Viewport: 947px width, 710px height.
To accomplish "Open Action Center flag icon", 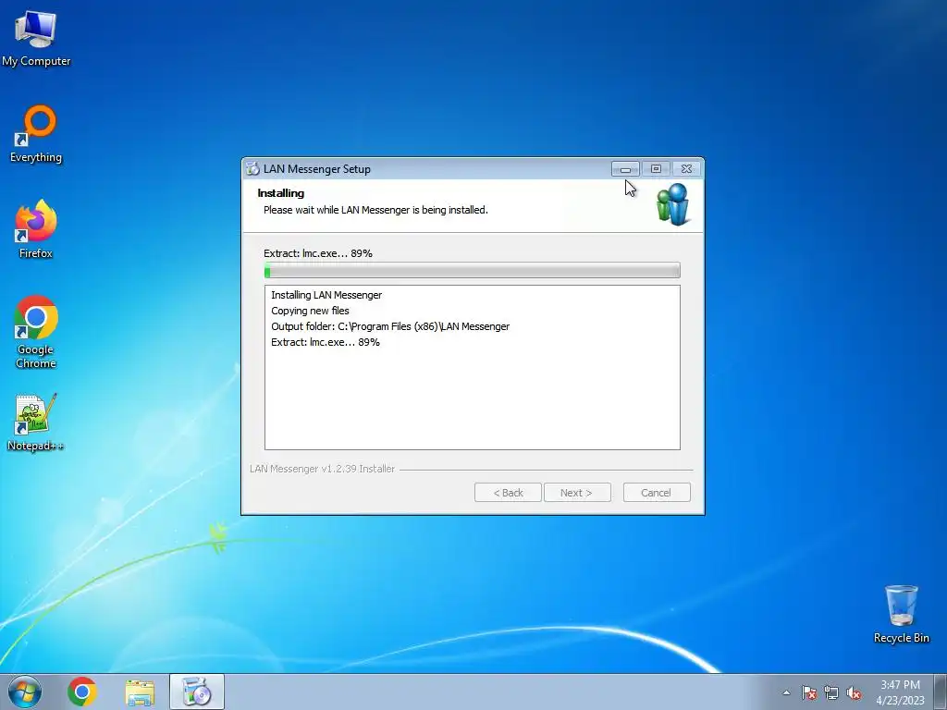I will (x=809, y=692).
